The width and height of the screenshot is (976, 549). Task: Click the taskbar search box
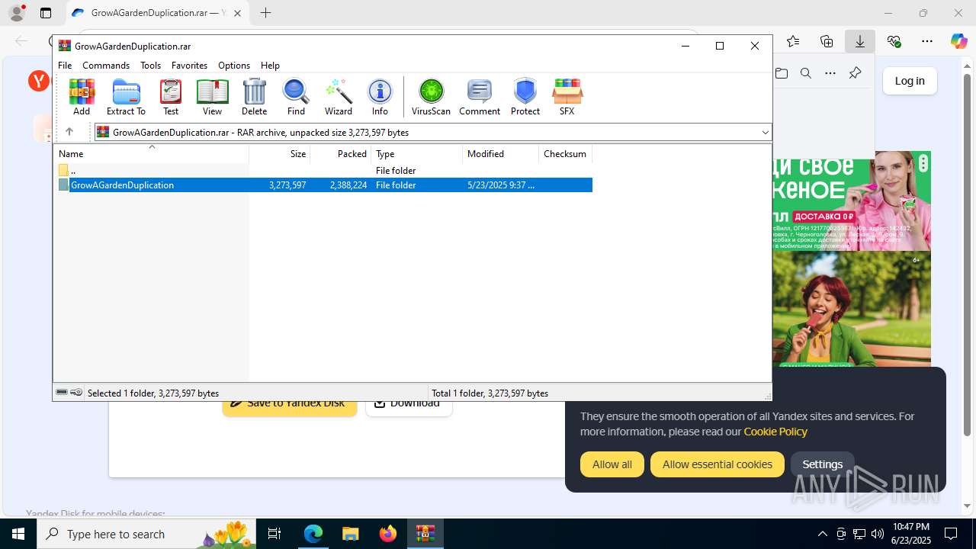pyautogui.click(x=146, y=534)
